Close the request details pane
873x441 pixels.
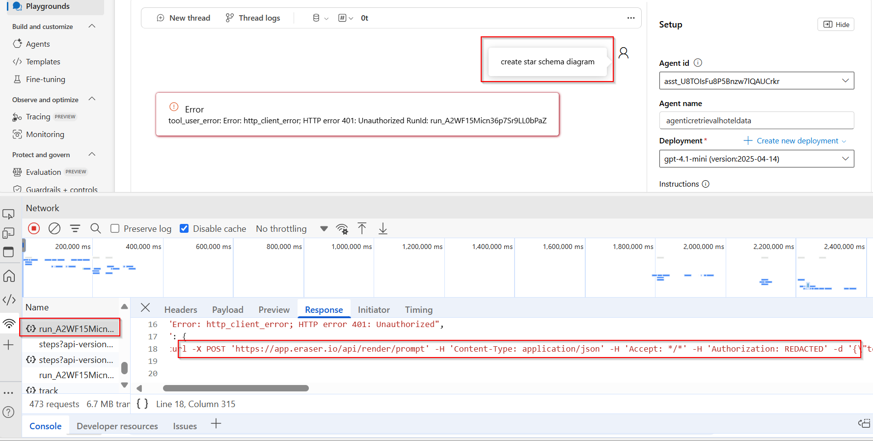(x=145, y=307)
